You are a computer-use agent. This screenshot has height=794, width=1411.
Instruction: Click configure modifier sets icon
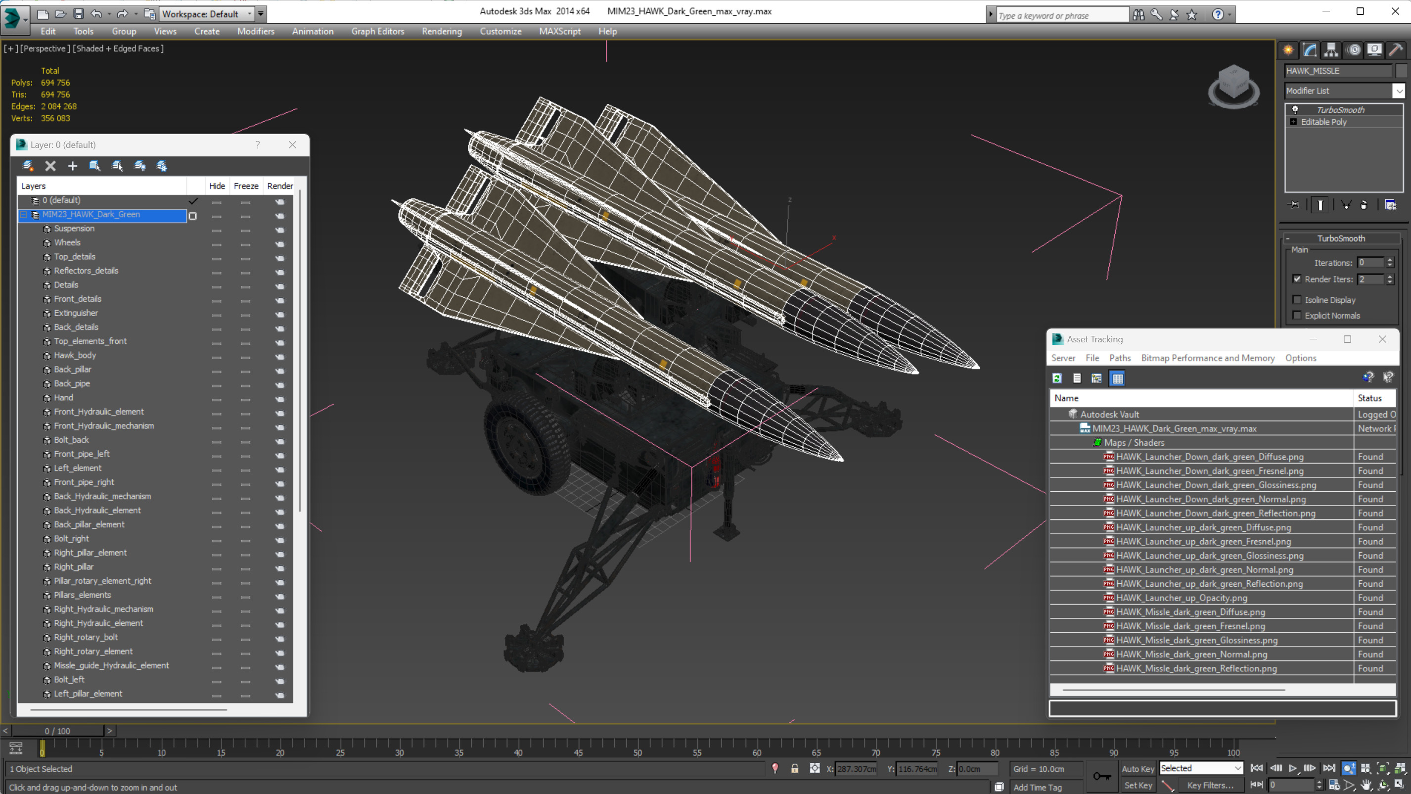[x=1390, y=205]
